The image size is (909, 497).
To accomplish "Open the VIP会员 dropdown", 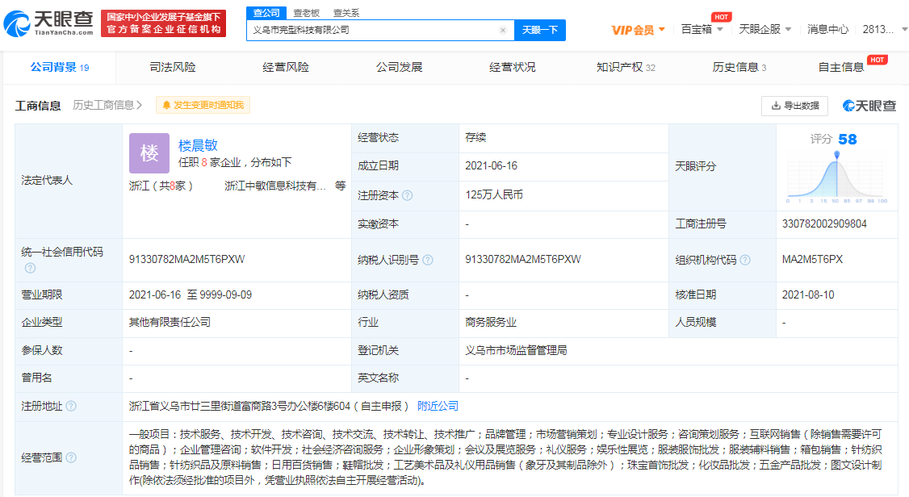I will (x=638, y=30).
